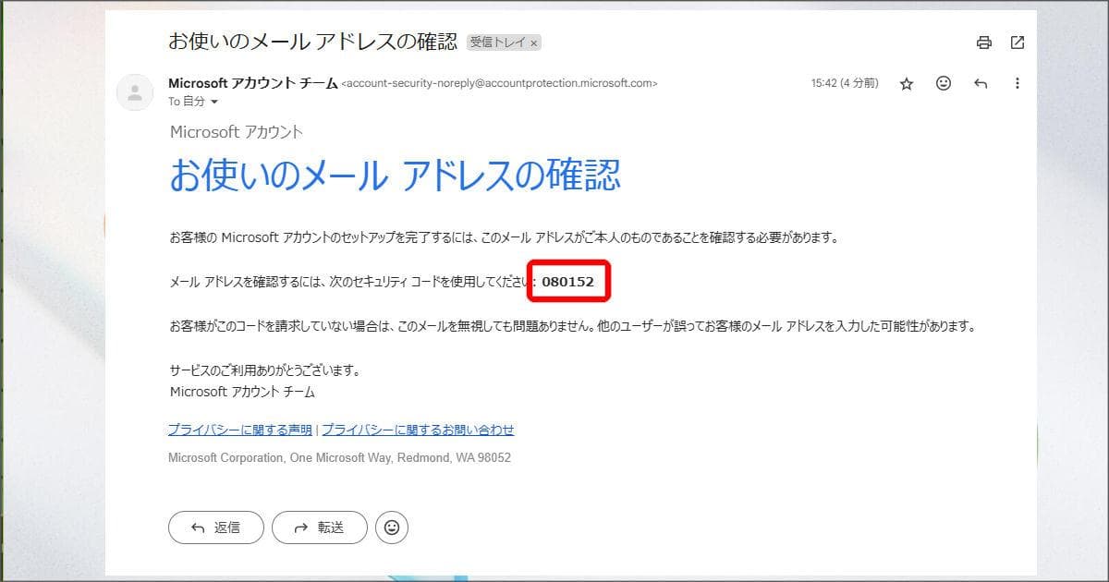Click paragraph starting お客様の Microsoft アカウントのセットアップ
The image size is (1109, 582).
[505, 237]
